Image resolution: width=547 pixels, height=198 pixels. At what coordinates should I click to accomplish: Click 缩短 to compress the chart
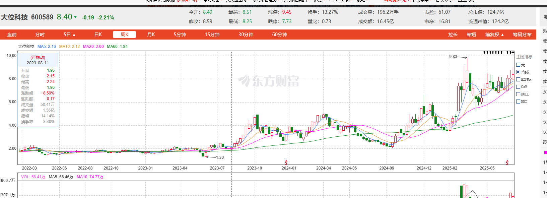(x=472, y=35)
